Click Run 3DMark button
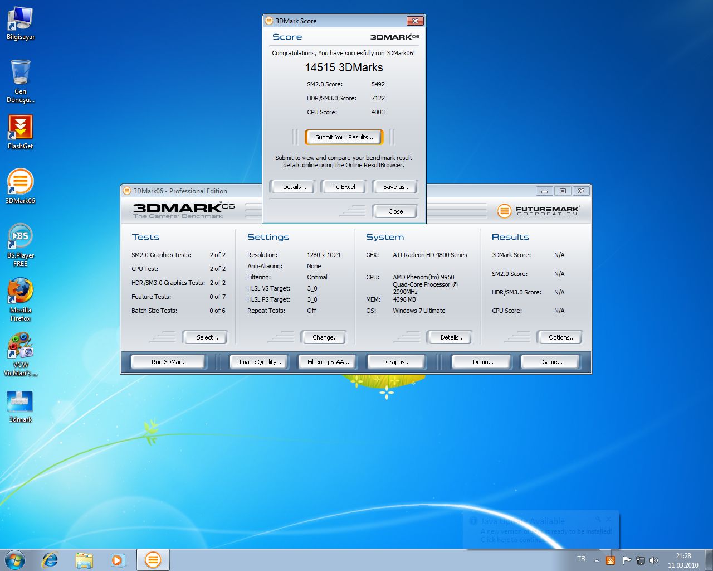 [x=168, y=362]
